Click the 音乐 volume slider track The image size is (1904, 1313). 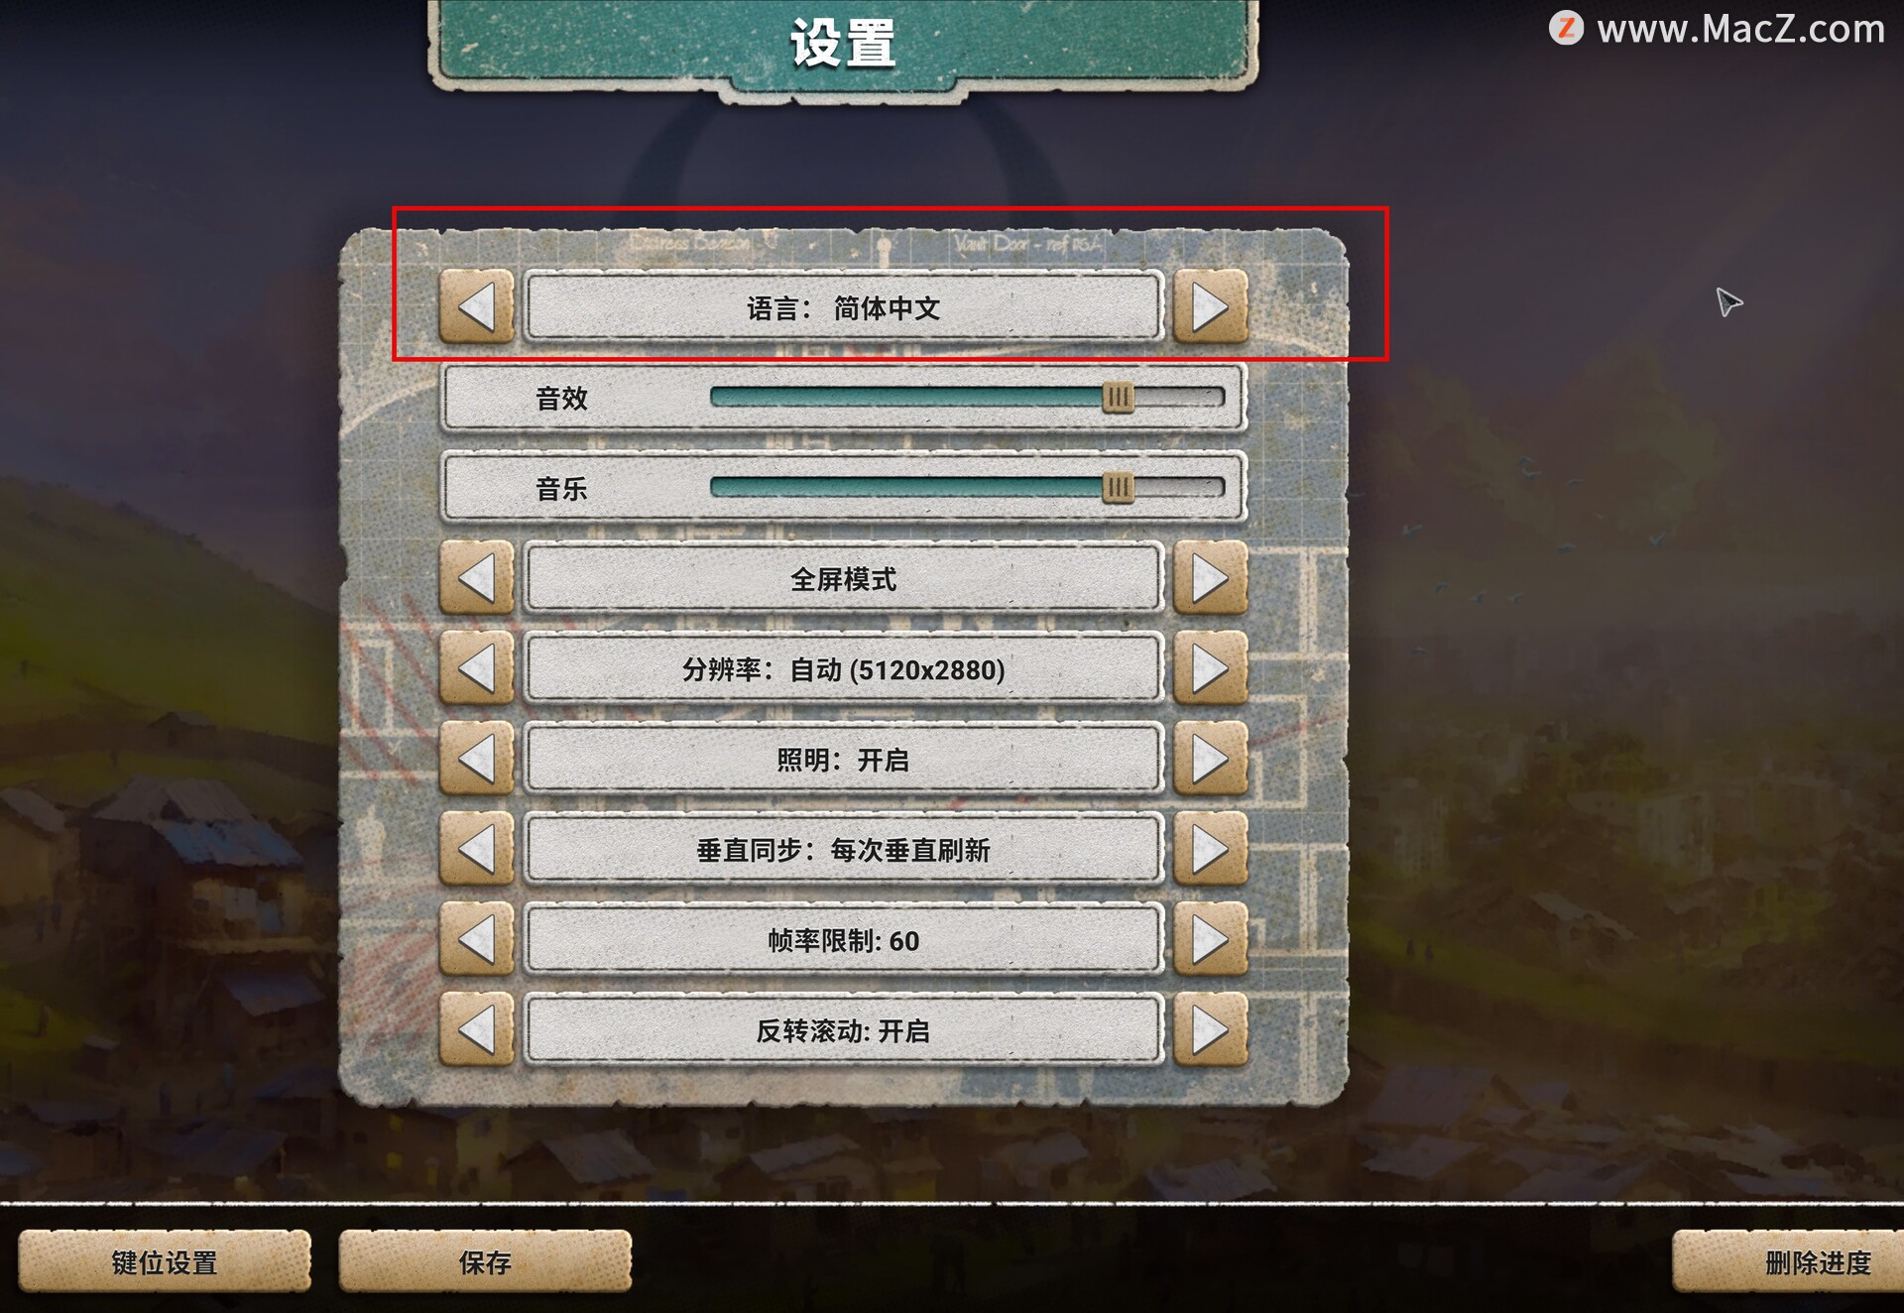(967, 487)
